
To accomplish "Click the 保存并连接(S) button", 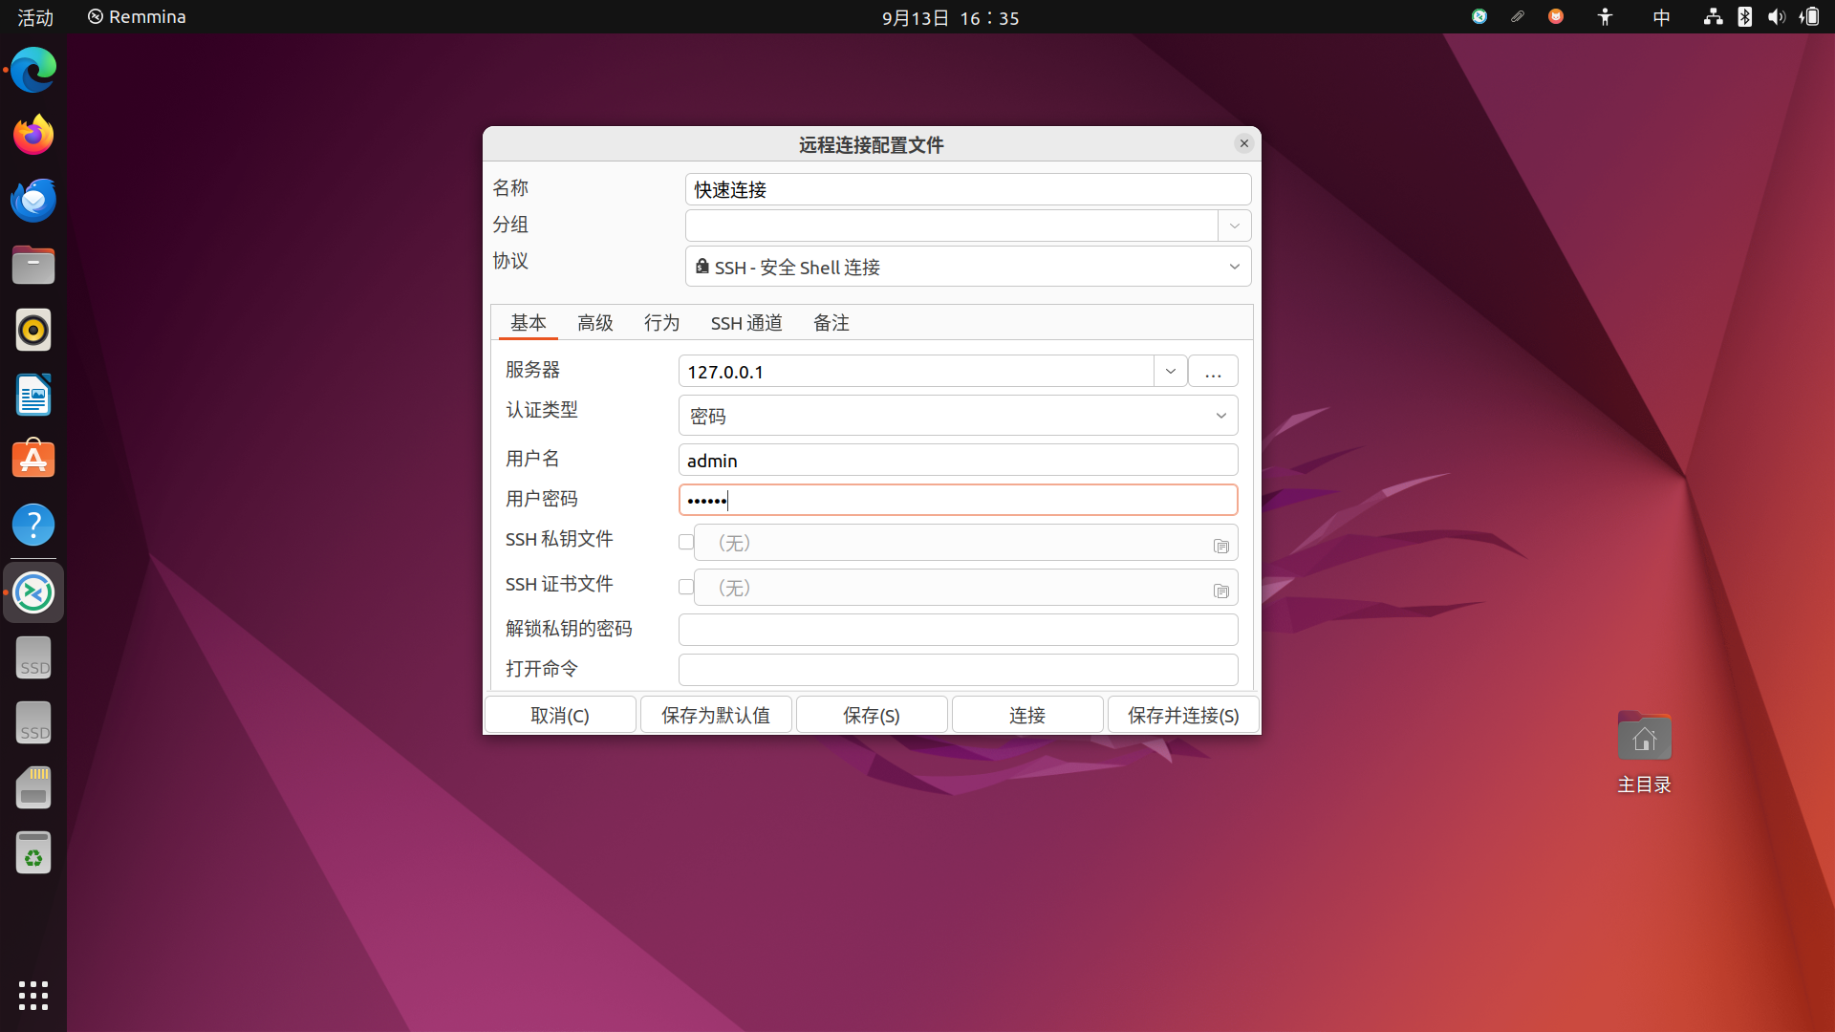I will [x=1183, y=715].
